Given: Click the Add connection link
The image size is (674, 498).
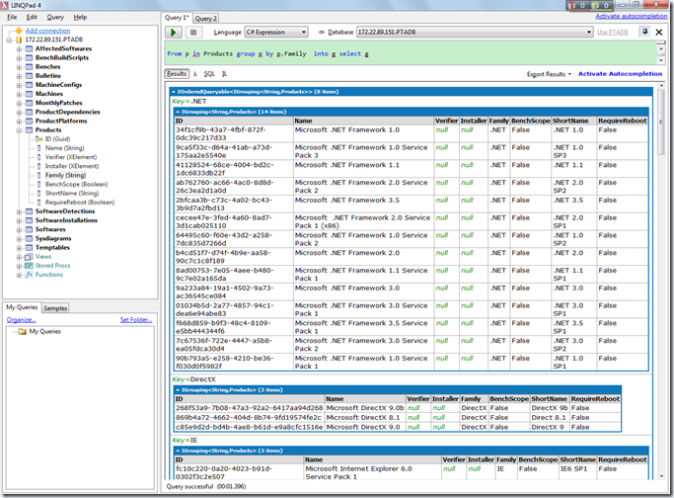Looking at the screenshot, I should click(x=47, y=31).
